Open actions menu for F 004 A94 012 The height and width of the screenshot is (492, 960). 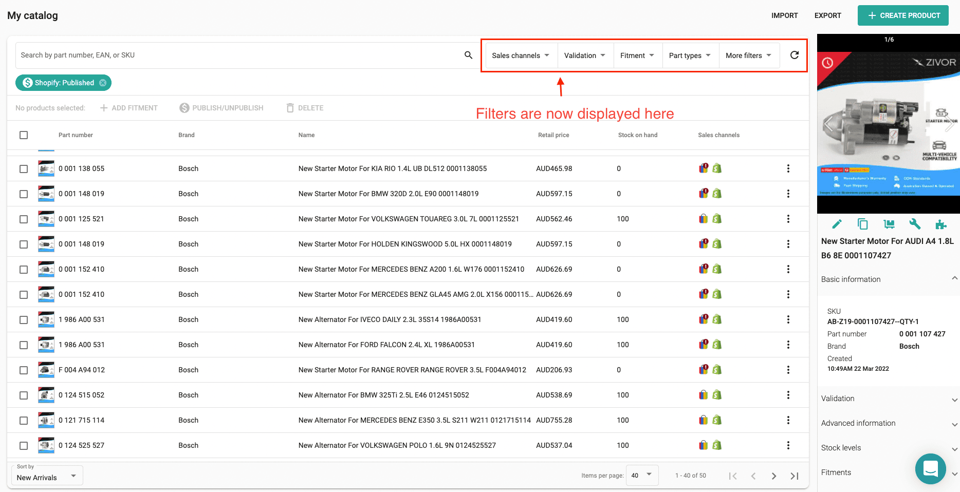pyautogui.click(x=788, y=370)
